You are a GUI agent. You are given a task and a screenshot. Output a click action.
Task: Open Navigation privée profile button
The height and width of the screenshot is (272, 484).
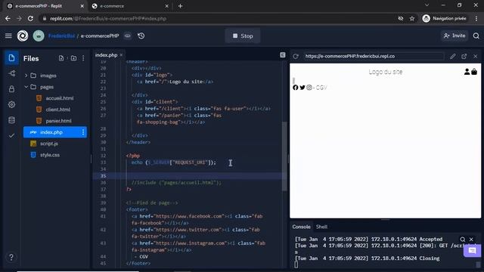444,18
